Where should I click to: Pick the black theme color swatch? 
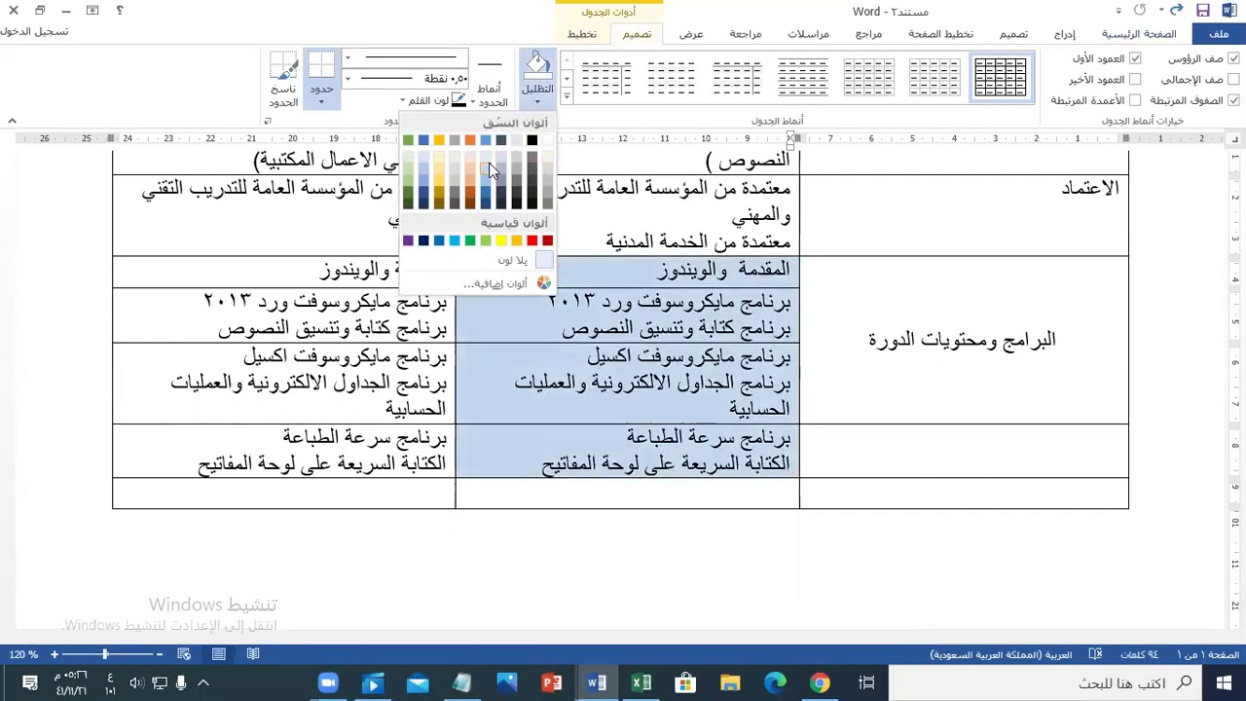531,140
